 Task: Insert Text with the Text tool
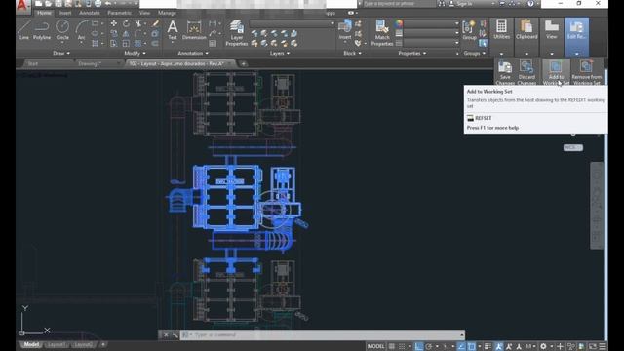click(x=173, y=30)
